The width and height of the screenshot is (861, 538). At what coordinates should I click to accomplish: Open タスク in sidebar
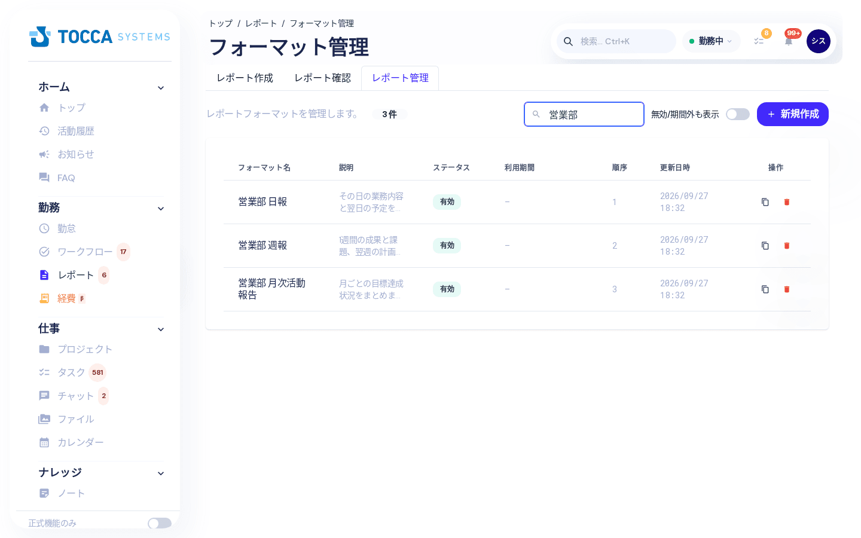click(72, 372)
